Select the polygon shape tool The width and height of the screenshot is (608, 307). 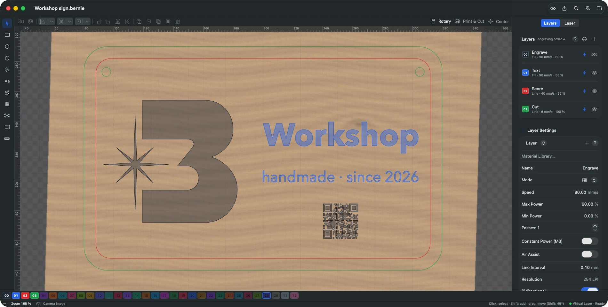click(7, 58)
